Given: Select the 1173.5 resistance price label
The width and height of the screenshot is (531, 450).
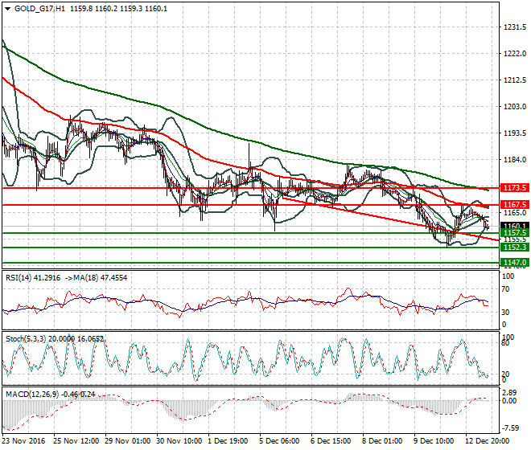Looking at the screenshot, I should pyautogui.click(x=514, y=188).
